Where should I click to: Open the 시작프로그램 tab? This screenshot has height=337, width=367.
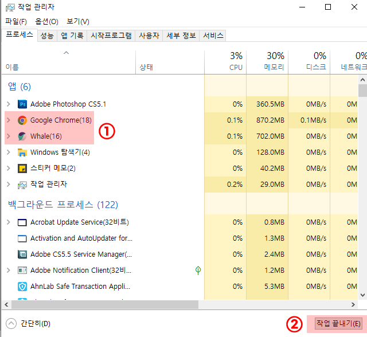coord(111,36)
